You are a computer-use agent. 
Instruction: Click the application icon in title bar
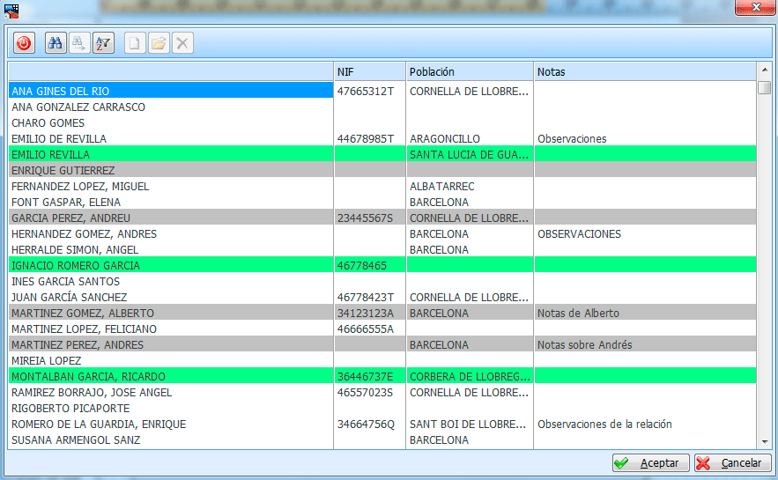(11, 9)
